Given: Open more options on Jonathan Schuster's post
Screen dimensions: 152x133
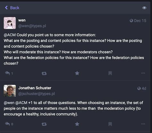Looking at the screenshot, I should point(143,124).
